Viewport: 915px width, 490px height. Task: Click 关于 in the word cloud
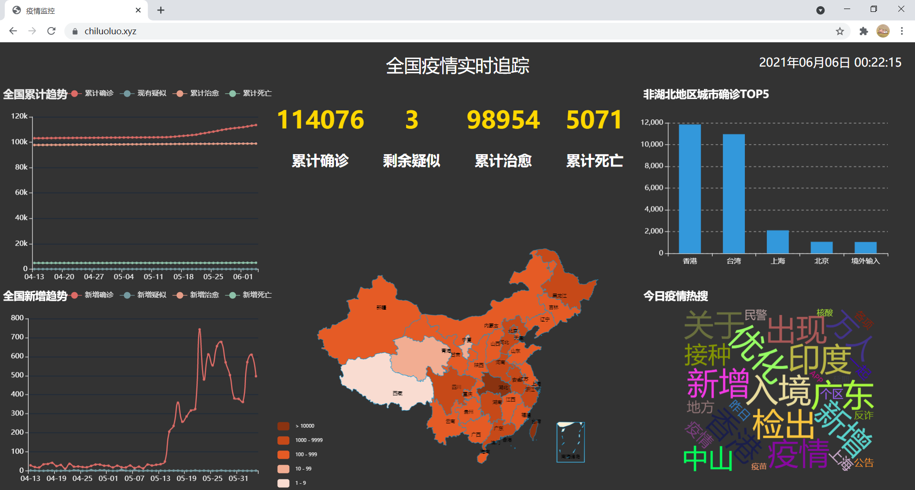point(714,325)
